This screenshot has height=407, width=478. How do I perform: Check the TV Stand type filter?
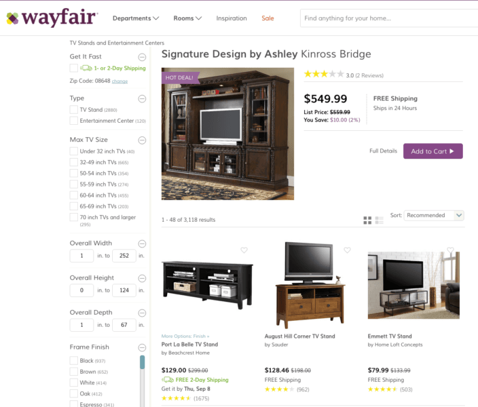tap(74, 110)
